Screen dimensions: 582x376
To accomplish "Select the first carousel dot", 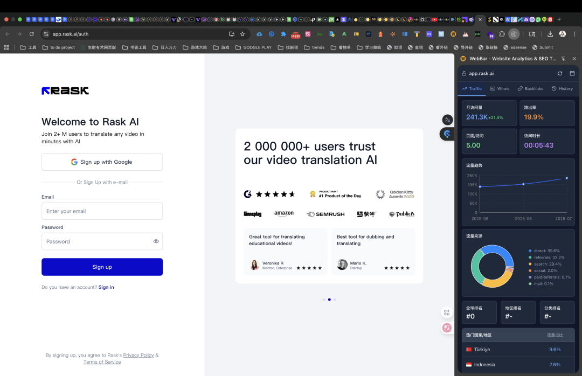I will tap(324, 300).
